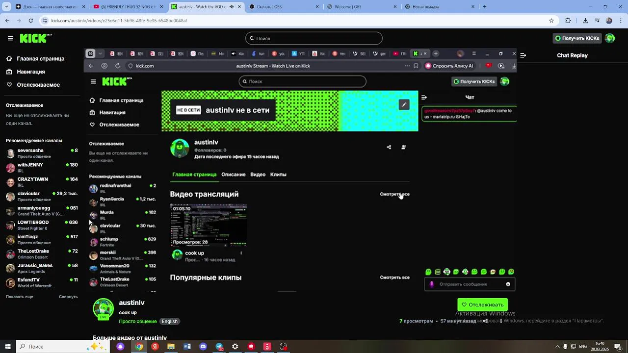This screenshot has width=628, height=353.
Task: Open austinlv channel name below video
Action: [x=131, y=303]
